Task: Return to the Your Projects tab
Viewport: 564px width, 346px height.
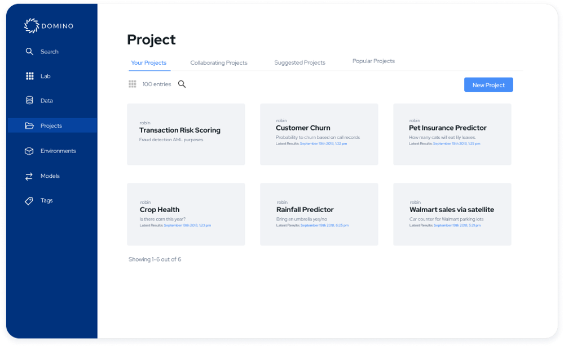Action: (149, 62)
